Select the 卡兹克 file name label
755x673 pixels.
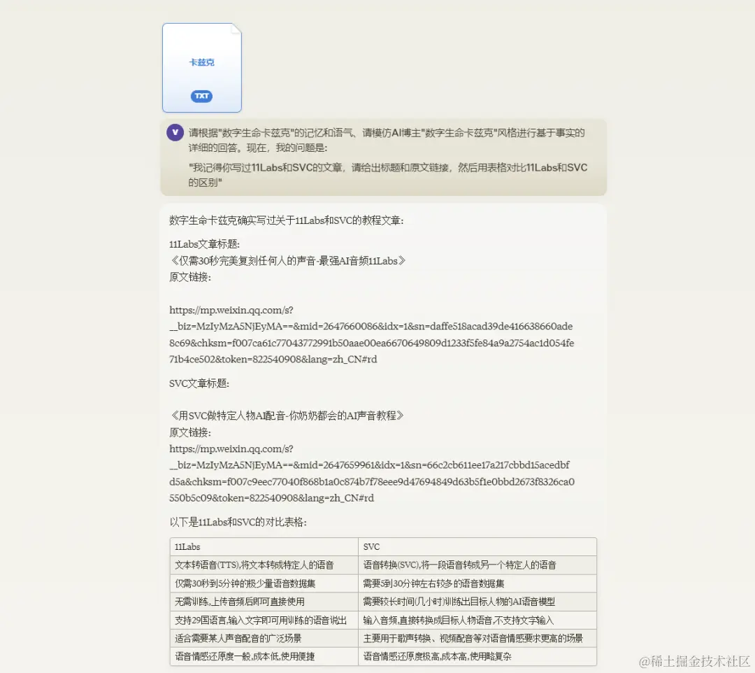[x=201, y=61]
